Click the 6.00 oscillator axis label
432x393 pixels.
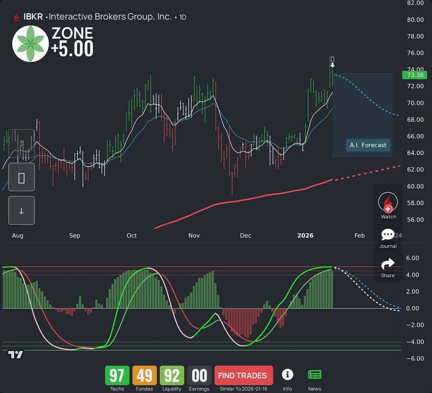(x=412, y=258)
